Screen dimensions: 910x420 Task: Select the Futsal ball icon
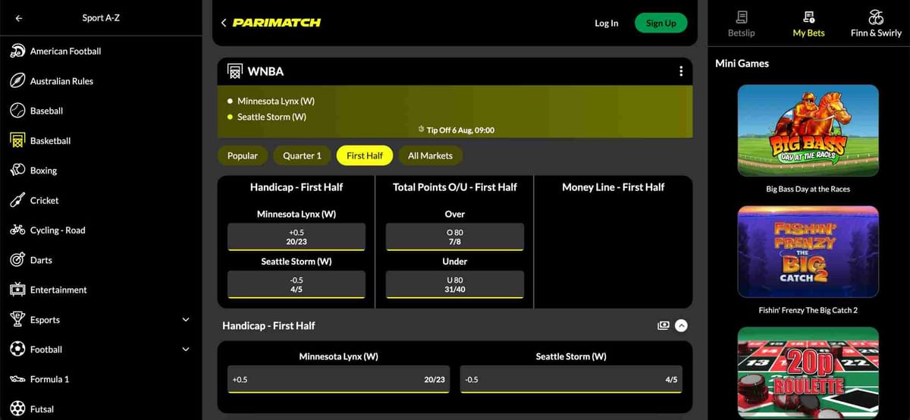pyautogui.click(x=17, y=409)
